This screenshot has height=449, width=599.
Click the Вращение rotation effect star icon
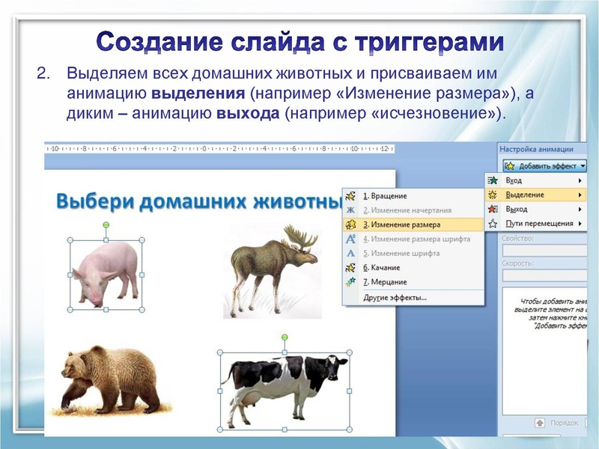[350, 195]
